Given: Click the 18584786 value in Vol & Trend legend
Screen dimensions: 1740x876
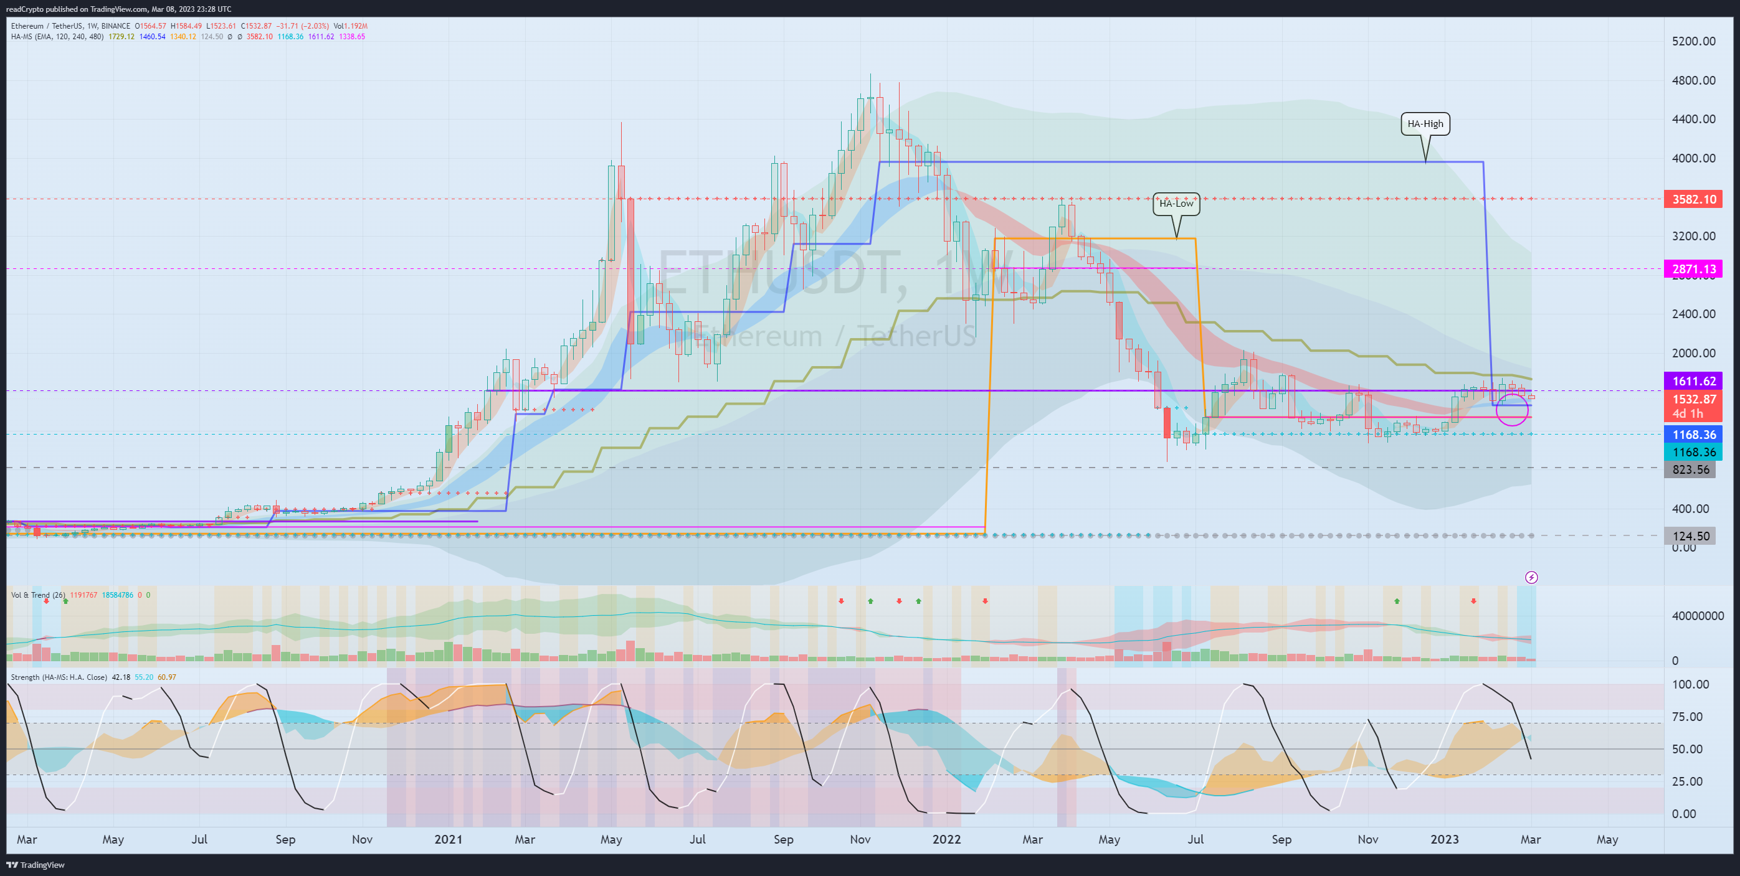Looking at the screenshot, I should [x=117, y=595].
